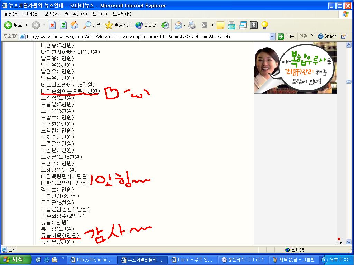
Task: Open the 도구(T) menu
Action: point(100,14)
